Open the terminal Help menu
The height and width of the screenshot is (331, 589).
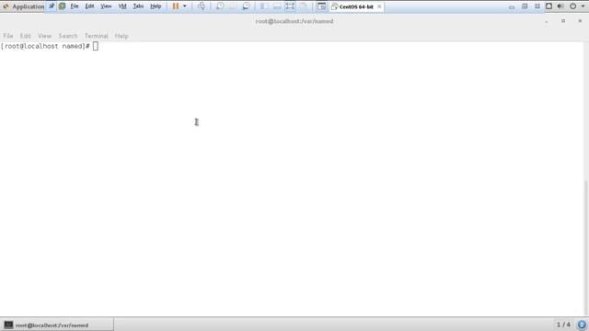[121, 36]
